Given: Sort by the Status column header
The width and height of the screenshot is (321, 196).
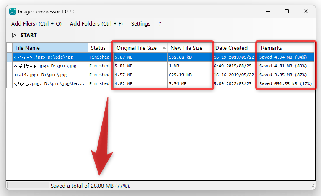Looking at the screenshot, I should 100,48.
